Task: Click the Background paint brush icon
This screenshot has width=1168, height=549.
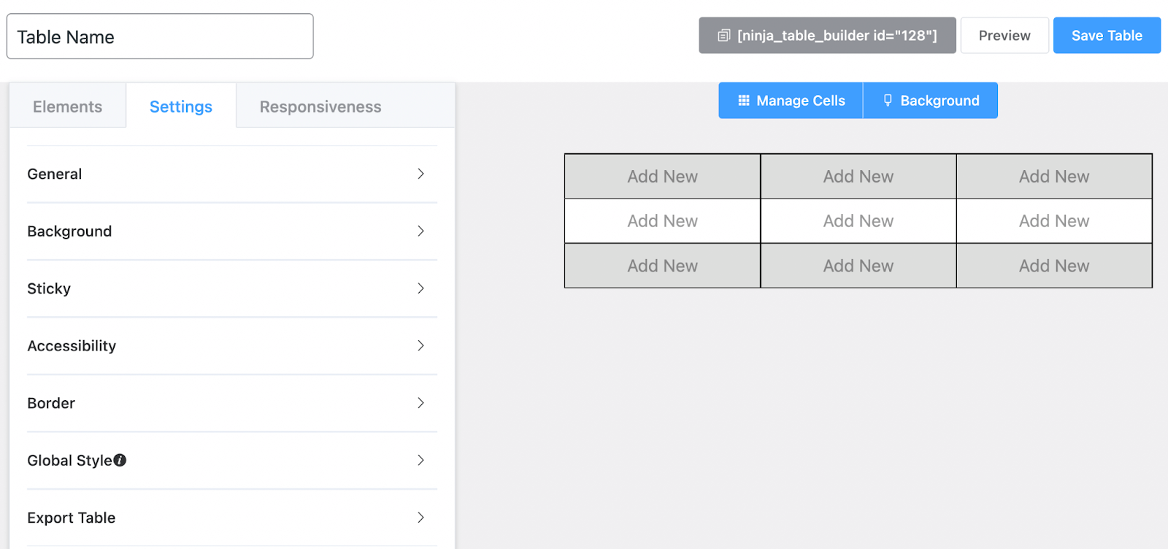Action: click(888, 101)
